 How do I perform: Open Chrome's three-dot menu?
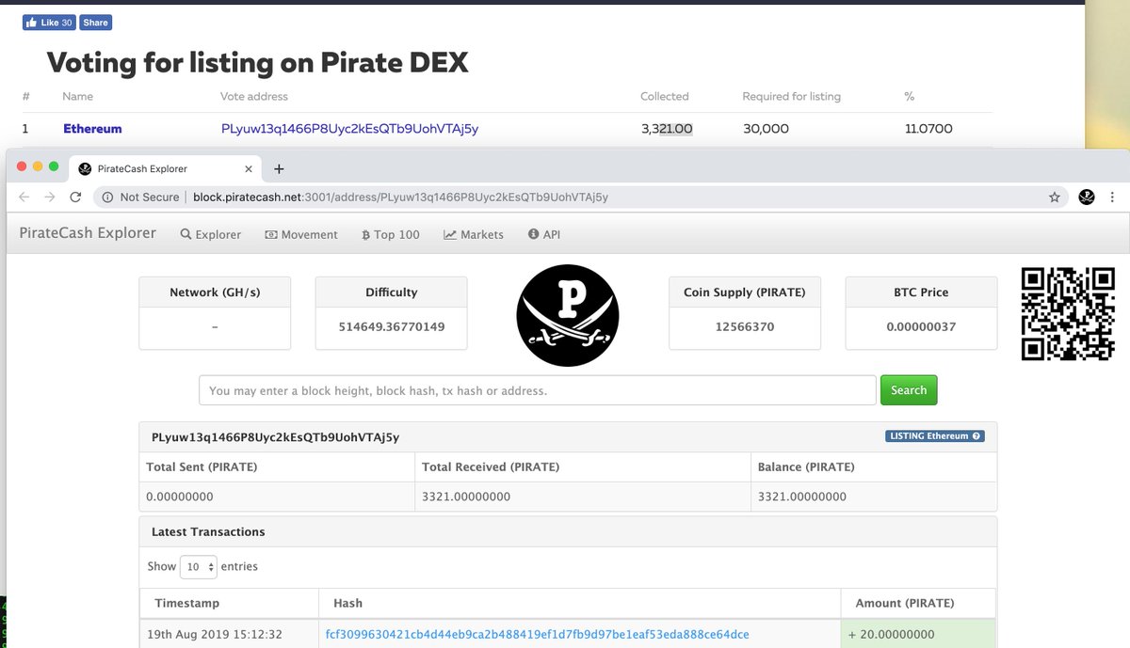click(x=1113, y=198)
